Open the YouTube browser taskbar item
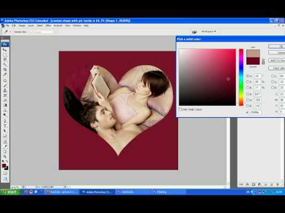The image size is (285, 213). pyautogui.click(x=62, y=192)
